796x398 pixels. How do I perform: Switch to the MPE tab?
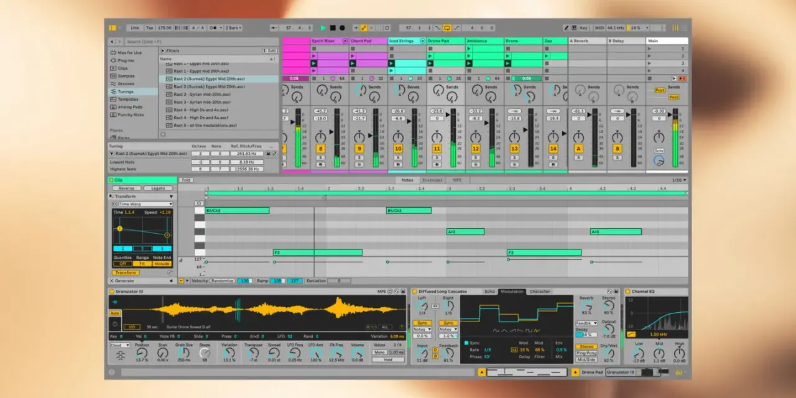tap(457, 180)
